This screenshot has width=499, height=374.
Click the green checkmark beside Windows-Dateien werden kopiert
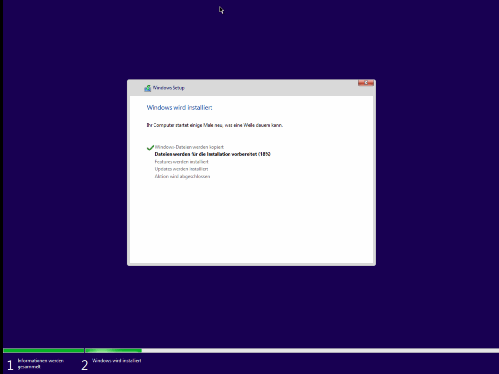150,148
